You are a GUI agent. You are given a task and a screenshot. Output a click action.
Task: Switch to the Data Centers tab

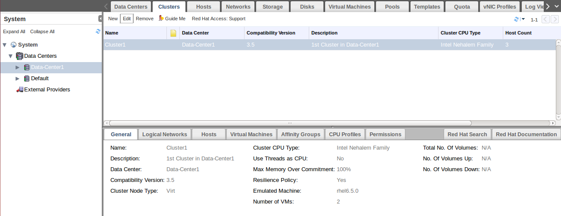pos(131,6)
